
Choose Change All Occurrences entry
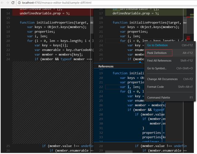point(161,79)
